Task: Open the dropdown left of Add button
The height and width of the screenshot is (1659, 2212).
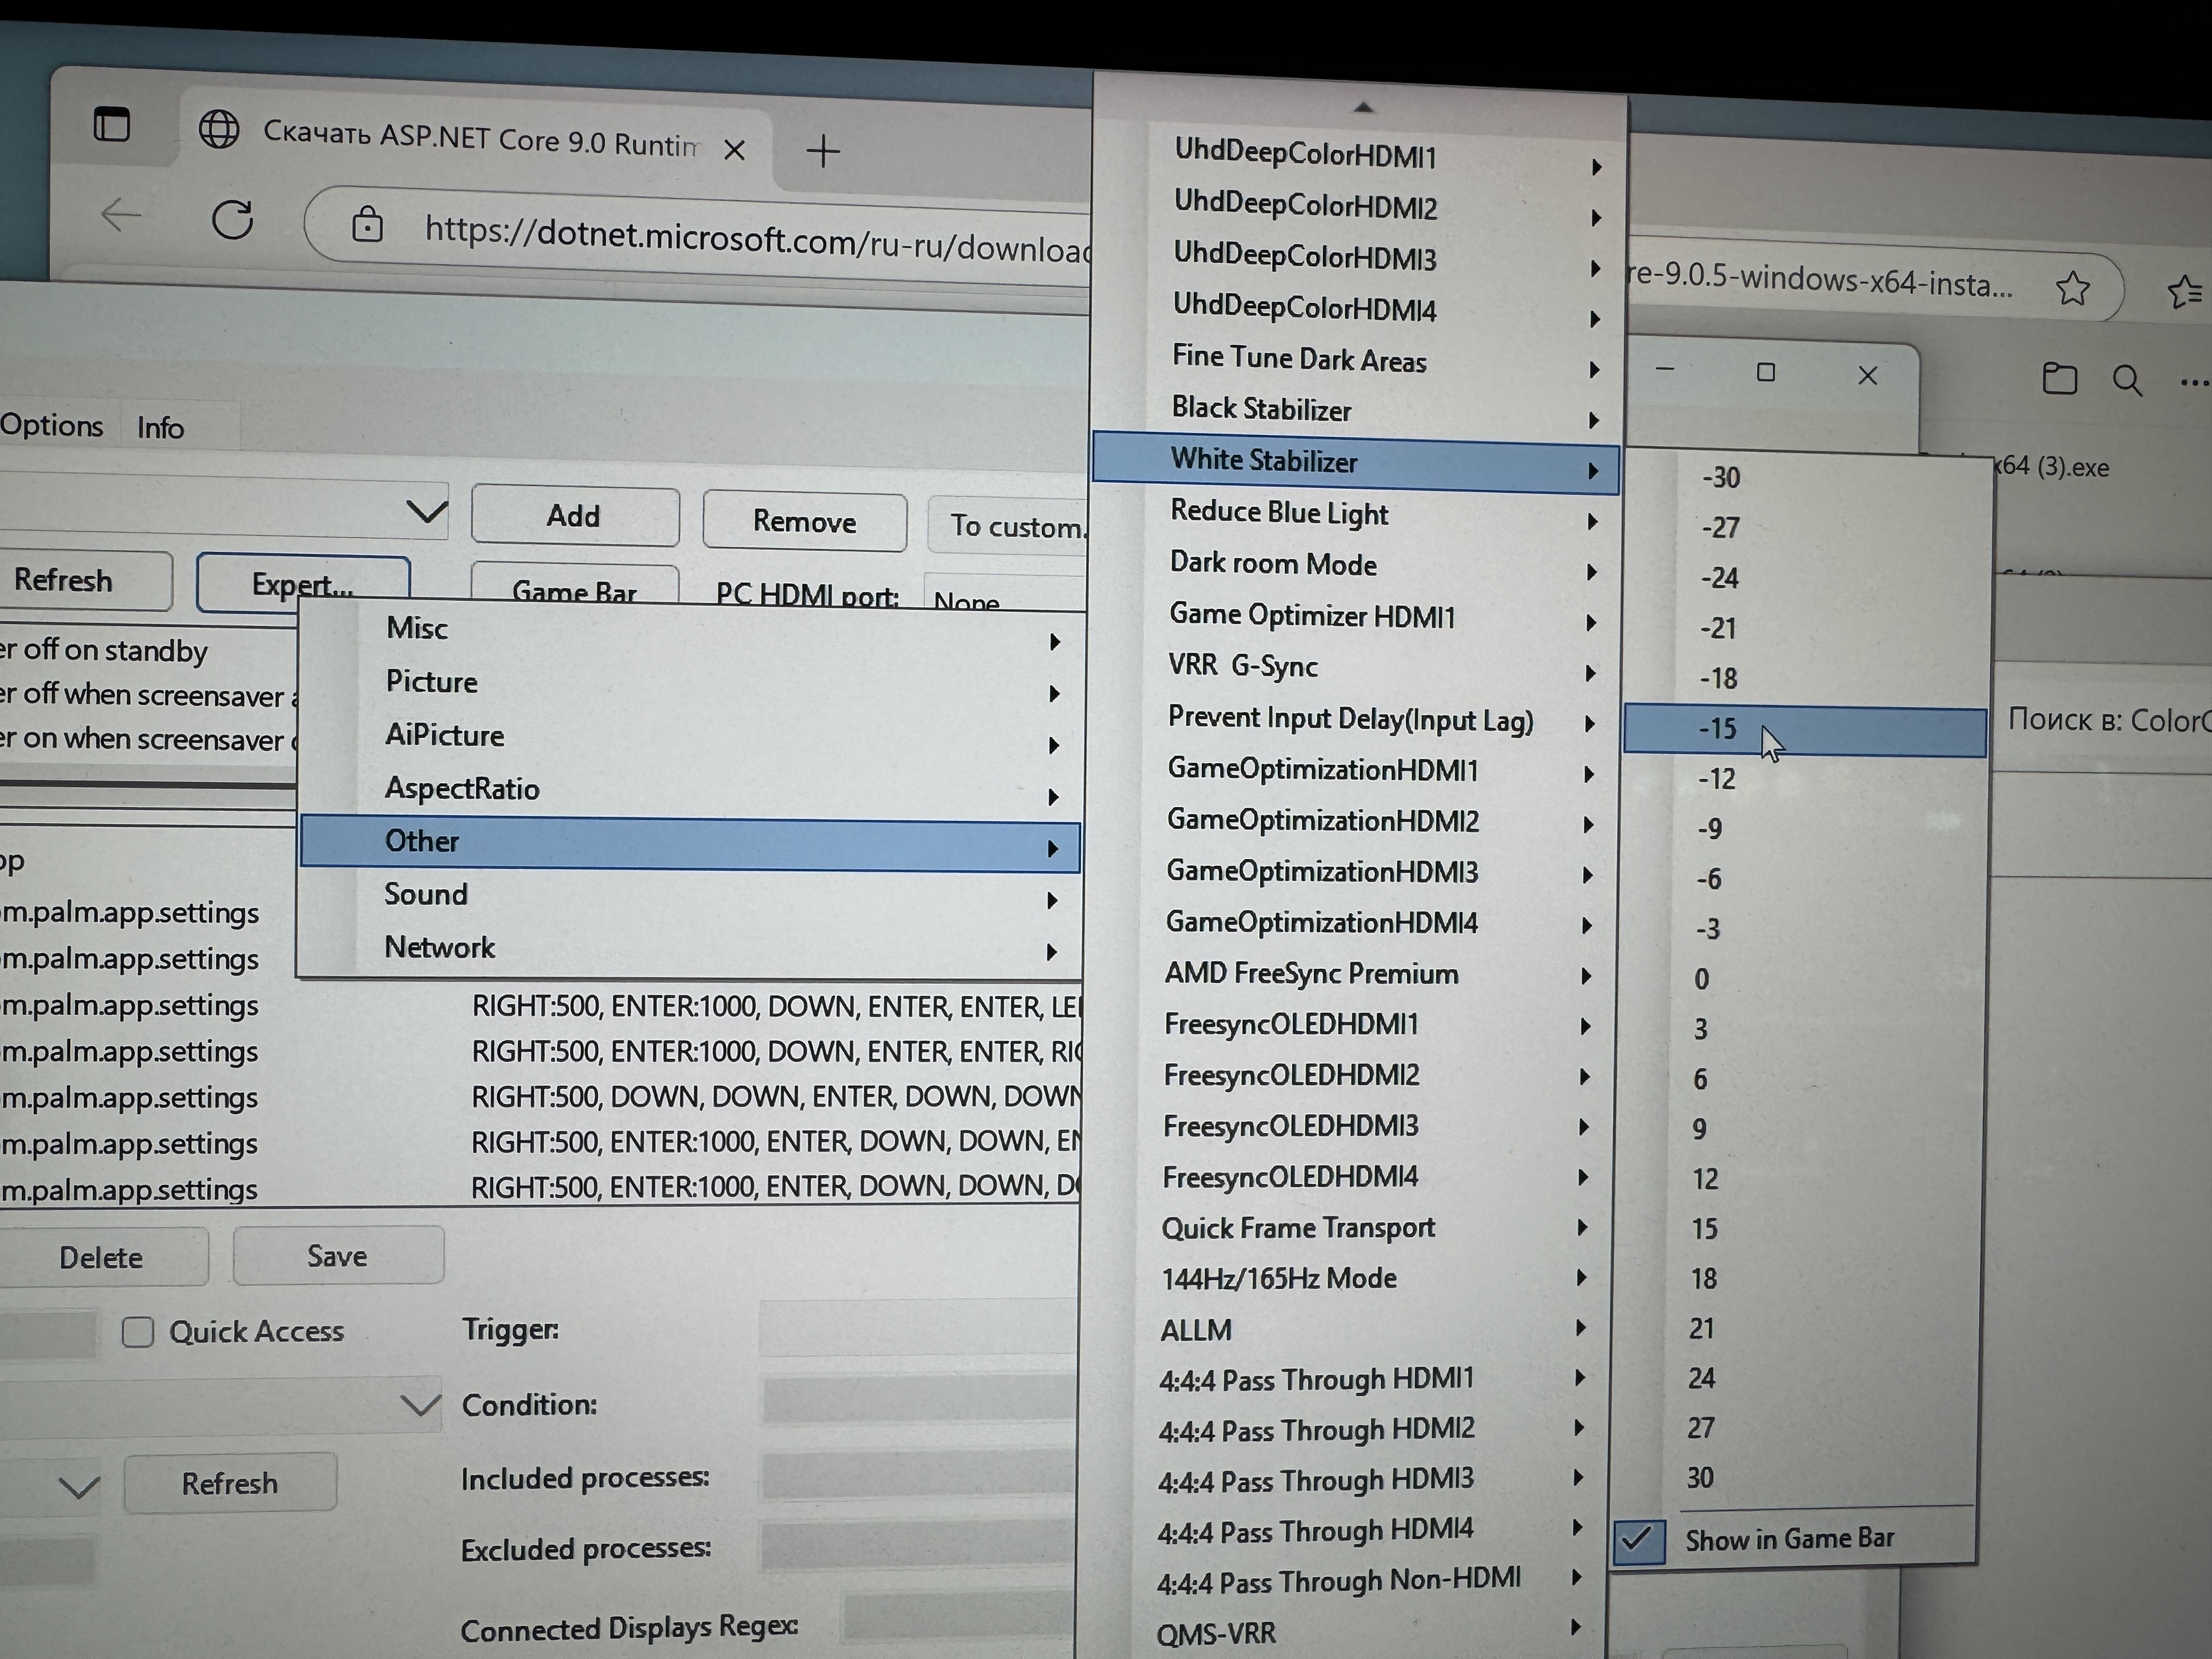Action: click(426, 513)
